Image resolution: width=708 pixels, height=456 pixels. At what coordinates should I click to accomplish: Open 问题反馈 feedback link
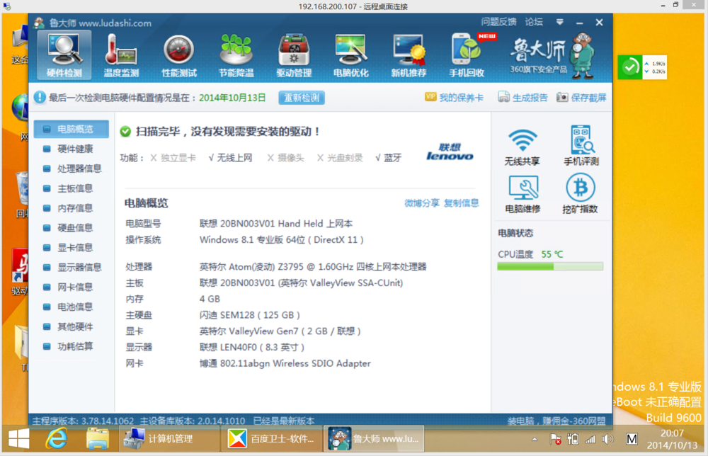pyautogui.click(x=498, y=22)
